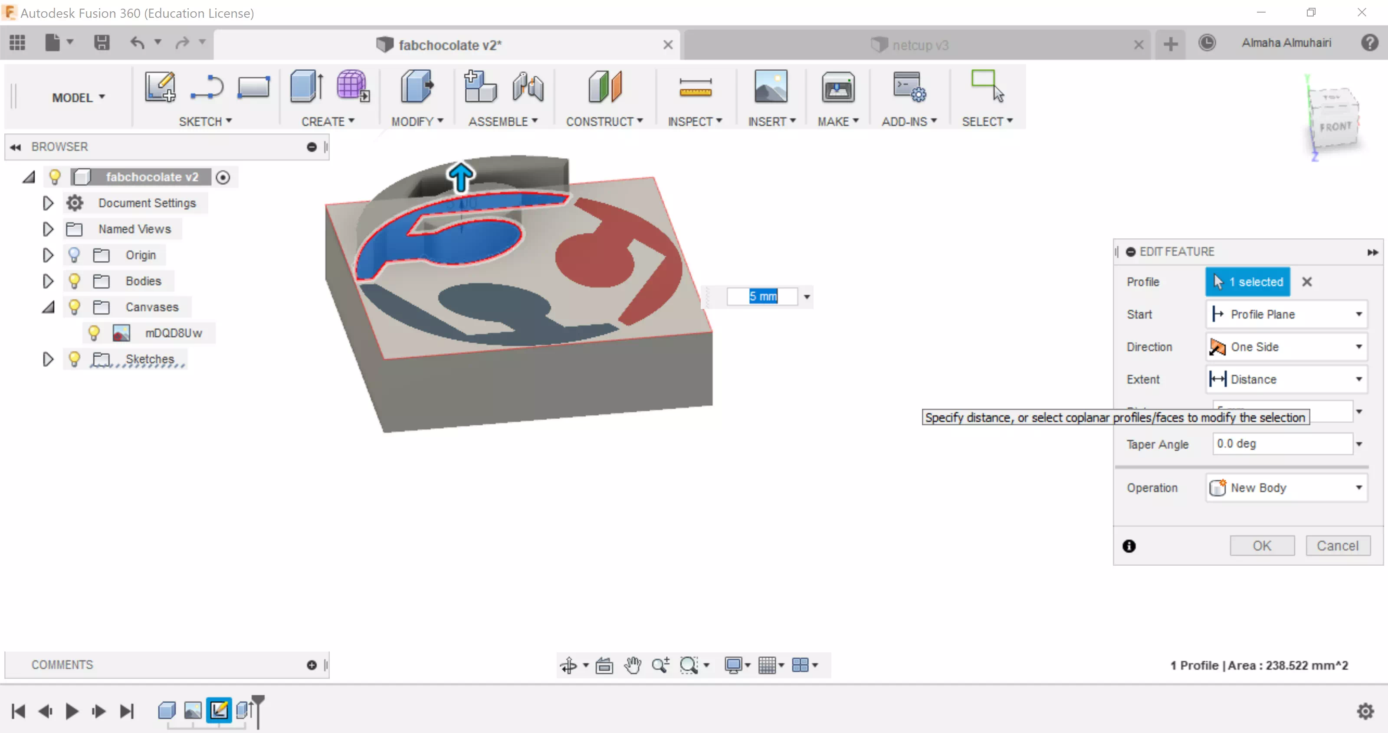Open the Measure inspect tool
This screenshot has width=1388, height=733.
(x=695, y=87)
